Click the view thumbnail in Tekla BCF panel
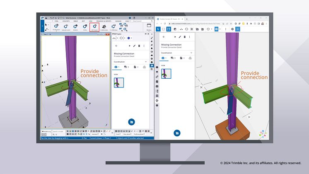309x174 pixels. pyautogui.click(x=119, y=82)
